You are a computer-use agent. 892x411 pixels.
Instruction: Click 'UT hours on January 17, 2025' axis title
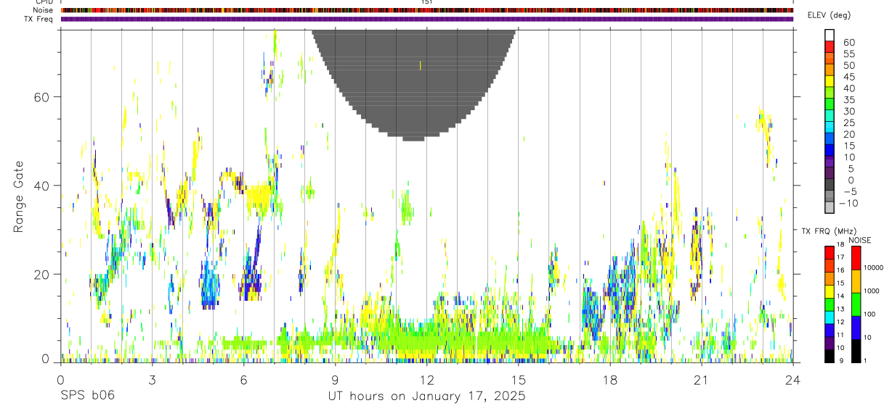point(427,397)
